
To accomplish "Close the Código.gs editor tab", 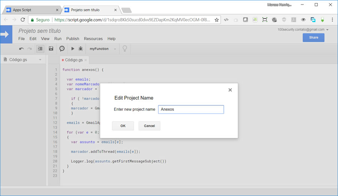I will point(86,60).
